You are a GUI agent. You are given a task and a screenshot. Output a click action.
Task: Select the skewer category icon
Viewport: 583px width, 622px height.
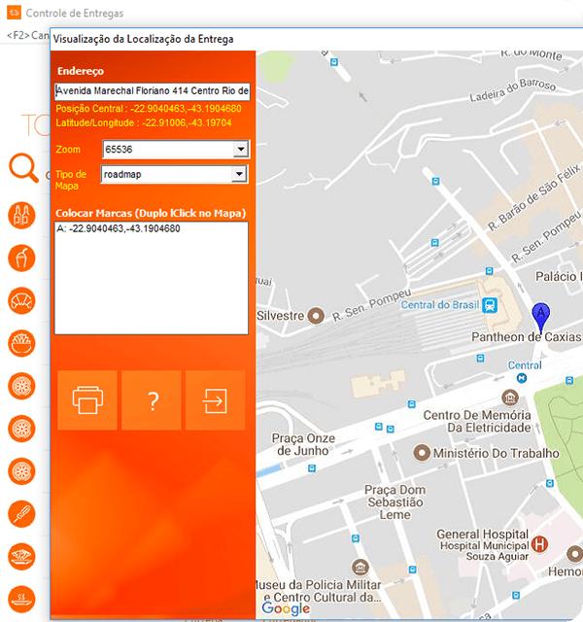point(21,514)
